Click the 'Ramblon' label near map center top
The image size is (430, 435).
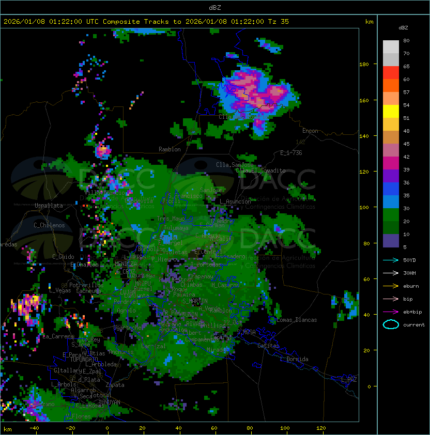click(170, 149)
